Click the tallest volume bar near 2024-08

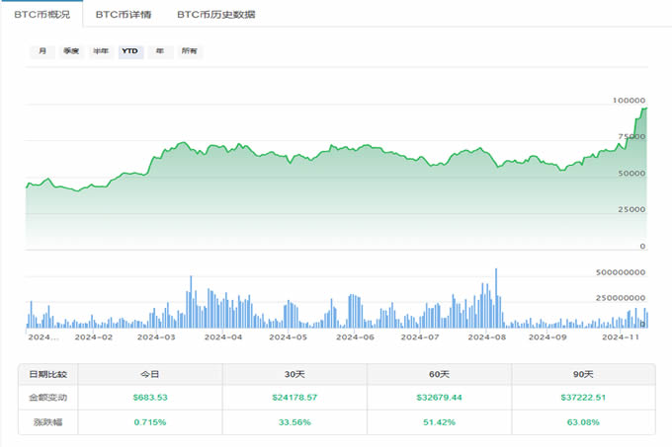(x=496, y=297)
